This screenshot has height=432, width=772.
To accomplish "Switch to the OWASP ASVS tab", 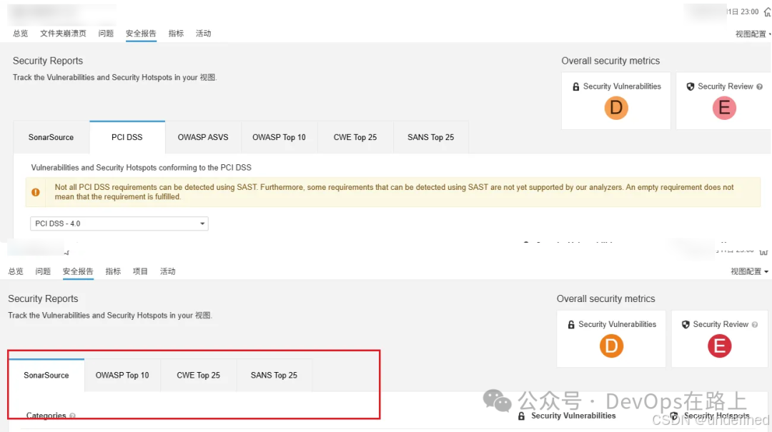I will tap(203, 137).
